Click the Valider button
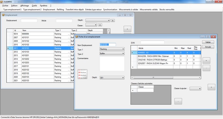The height and width of the screenshot is (119, 223). click(208, 42)
